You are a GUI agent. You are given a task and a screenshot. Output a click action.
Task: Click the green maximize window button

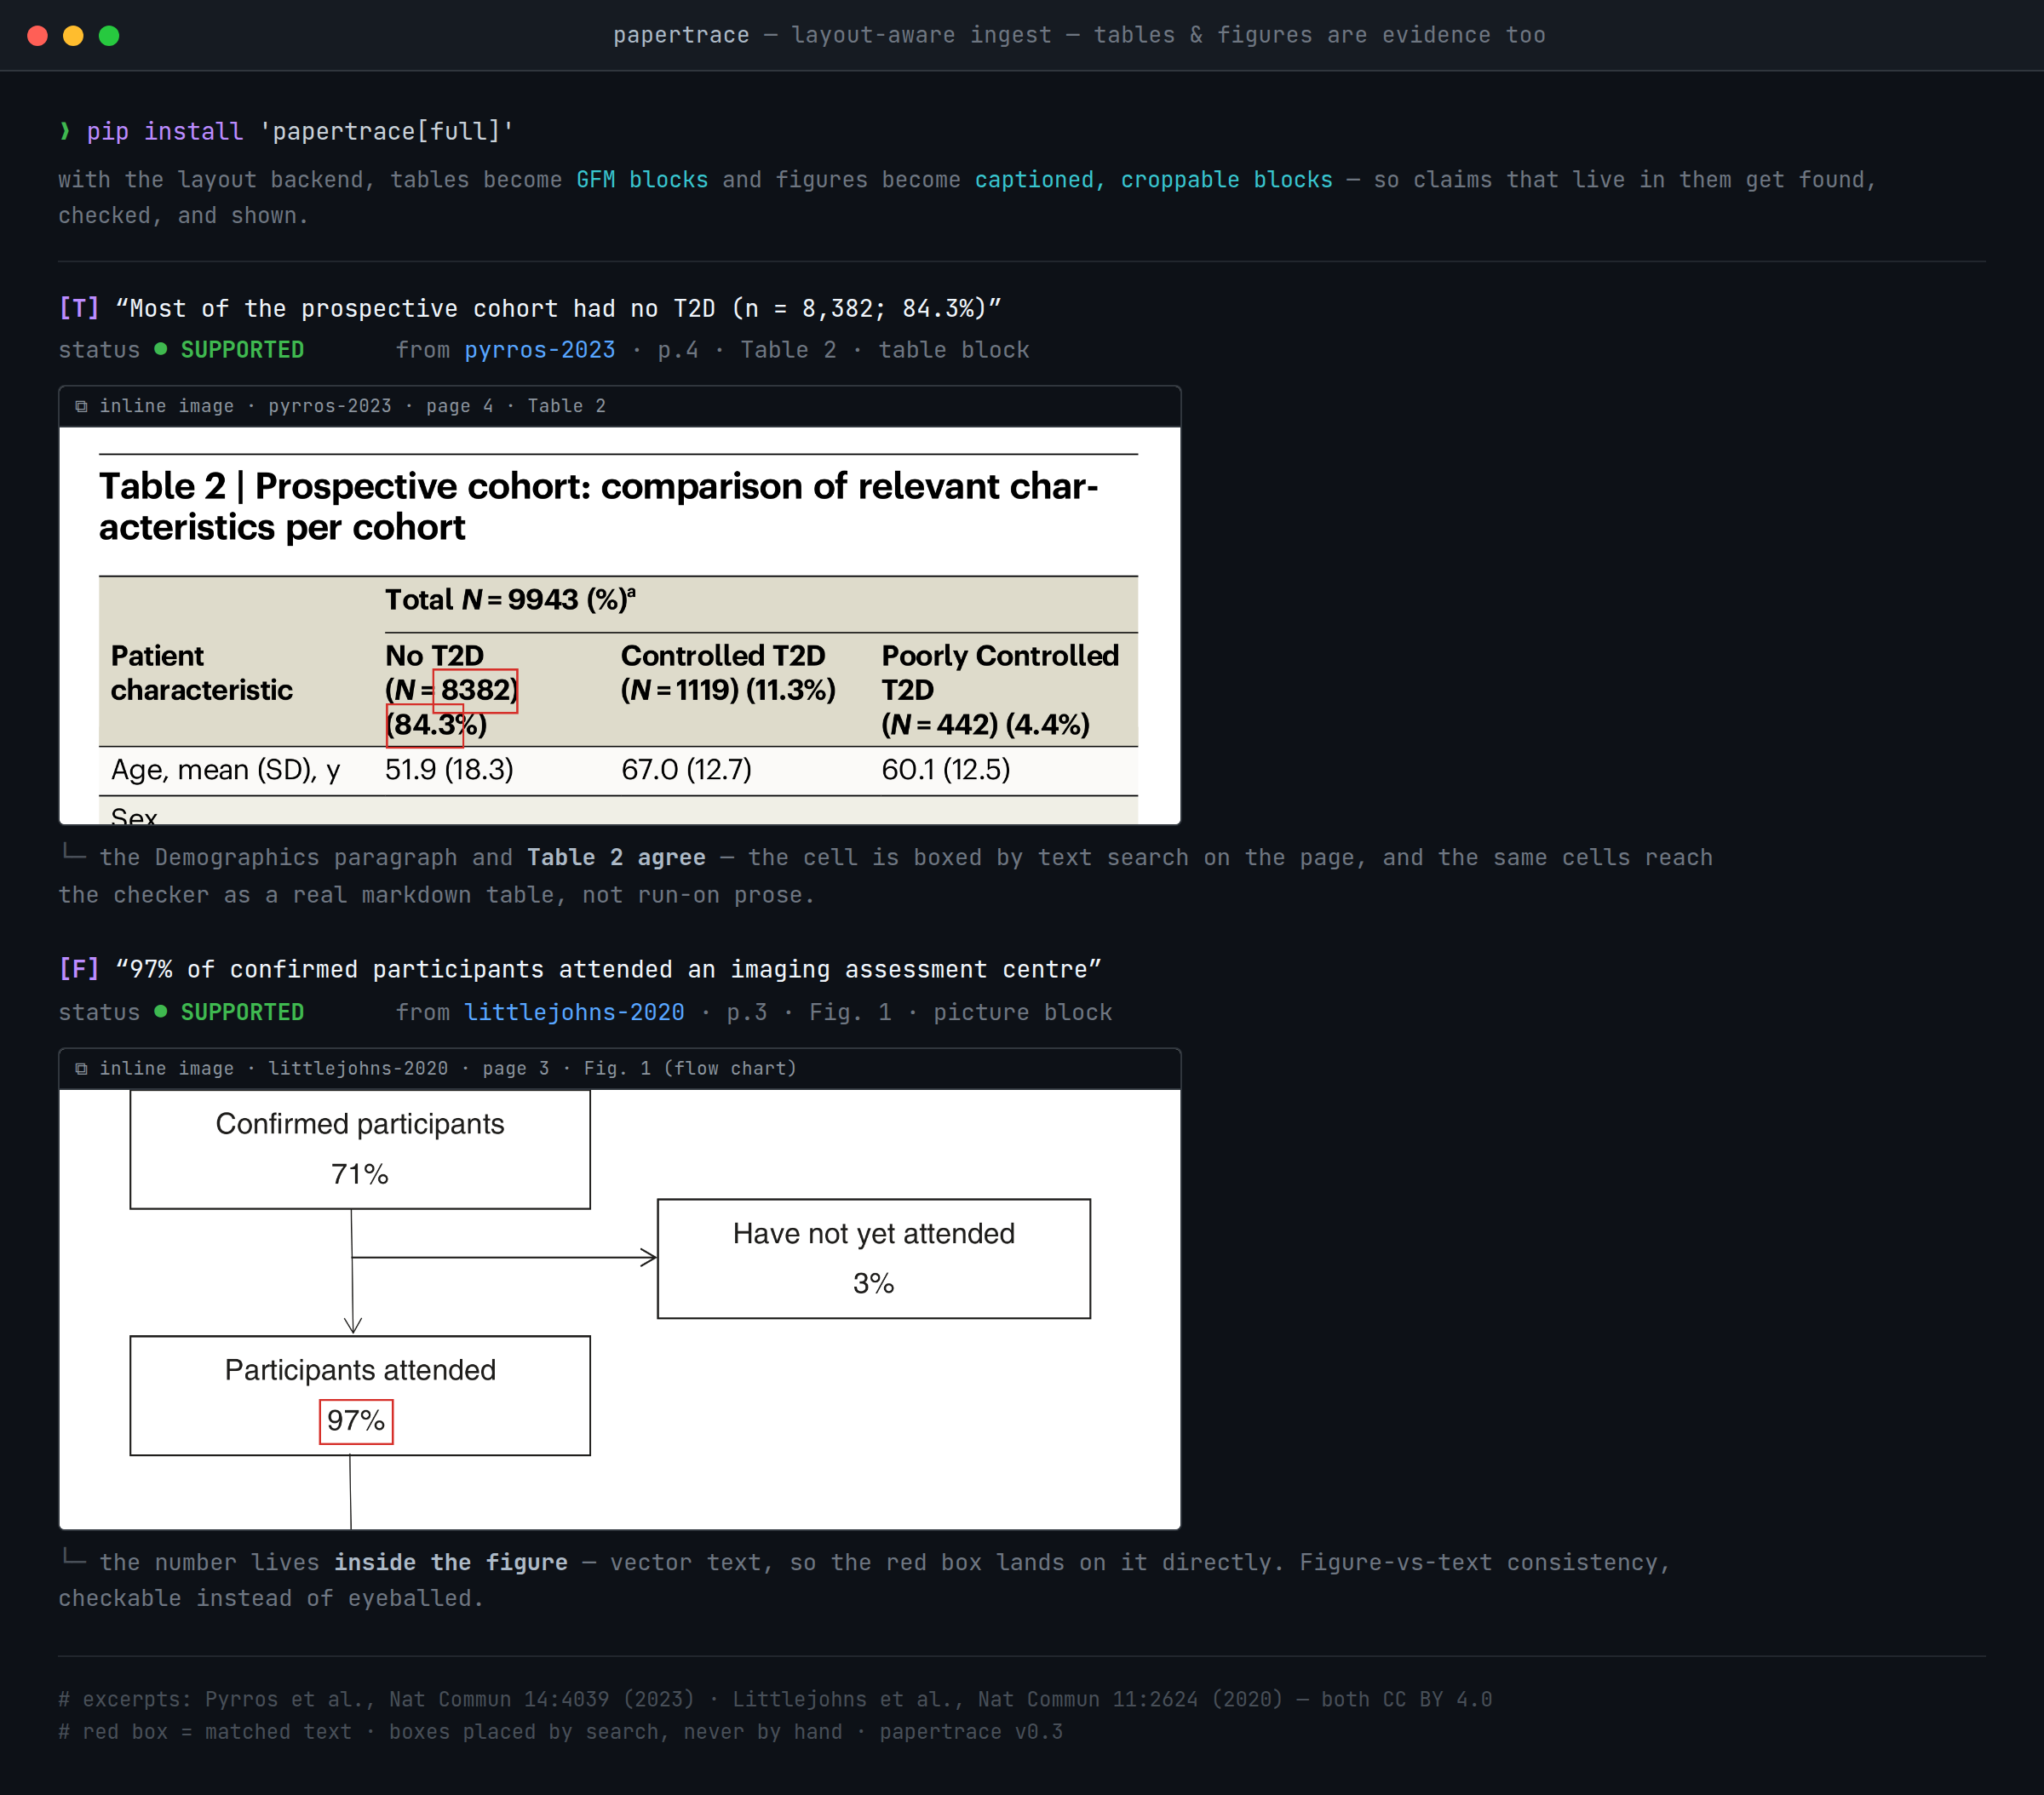[x=109, y=36]
